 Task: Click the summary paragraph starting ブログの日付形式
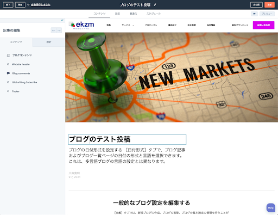point(127,156)
